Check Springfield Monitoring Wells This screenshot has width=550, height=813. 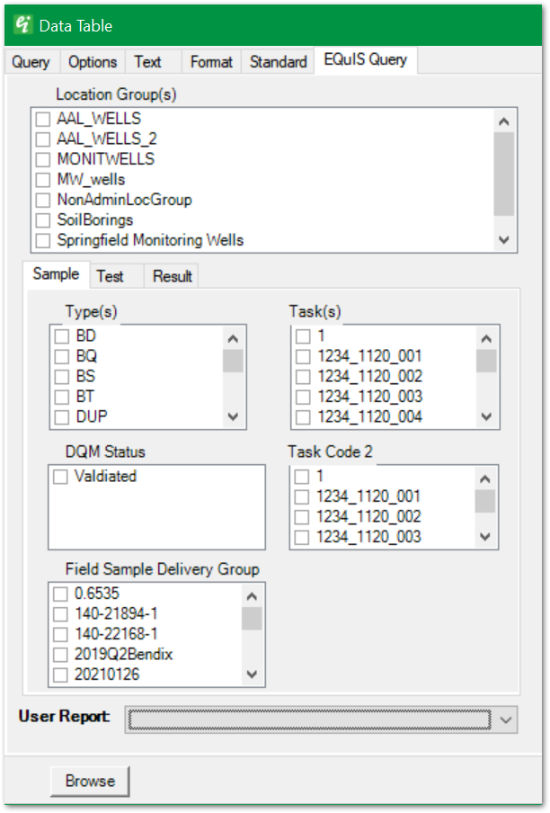click(41, 240)
